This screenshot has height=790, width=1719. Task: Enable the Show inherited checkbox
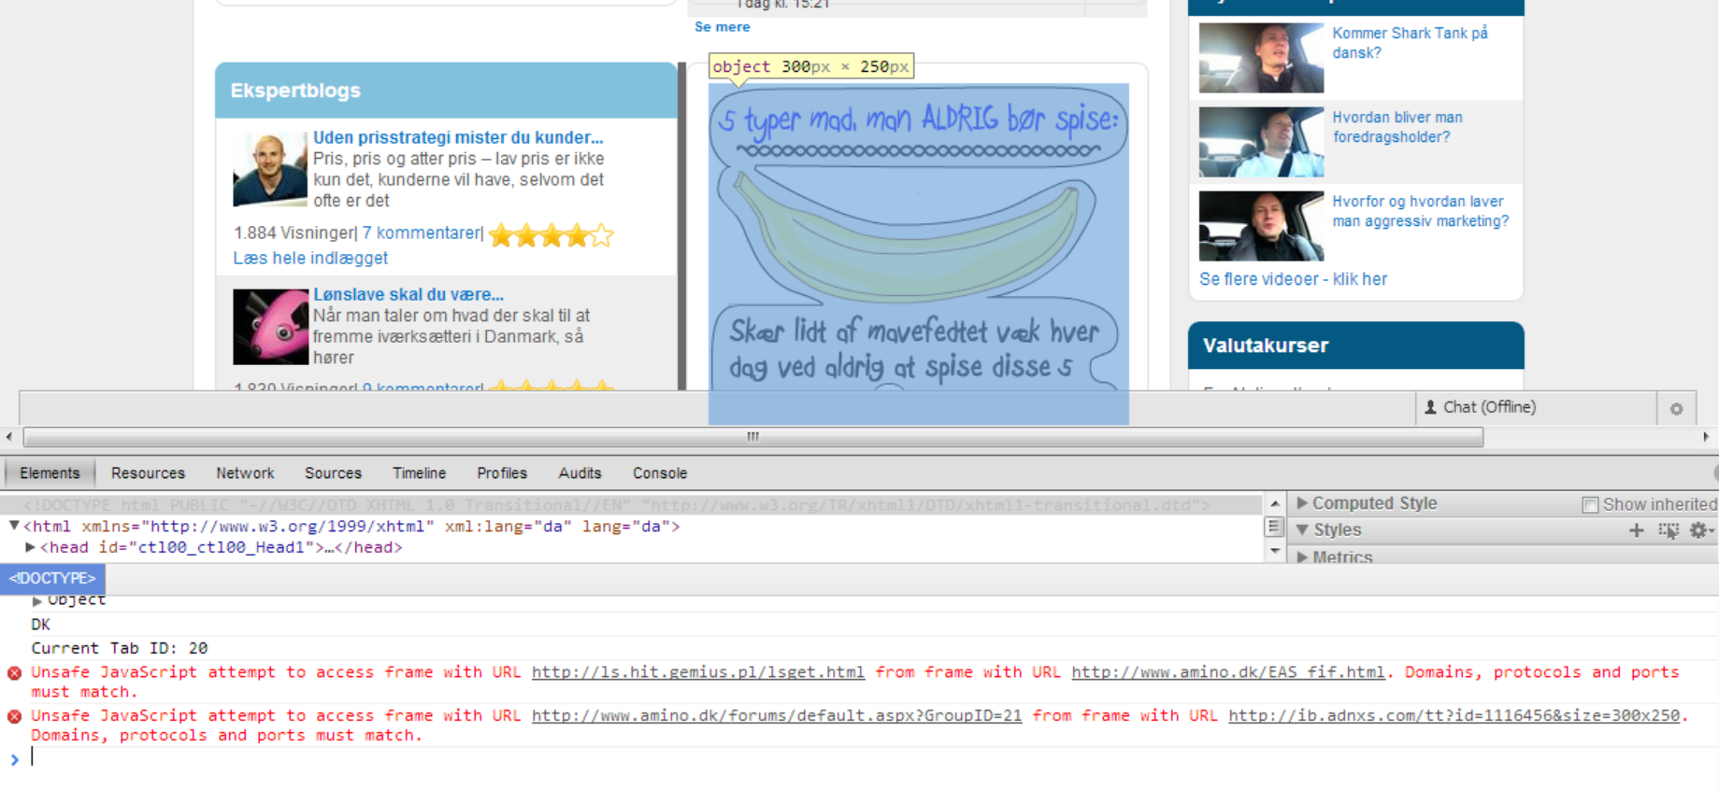click(x=1589, y=505)
